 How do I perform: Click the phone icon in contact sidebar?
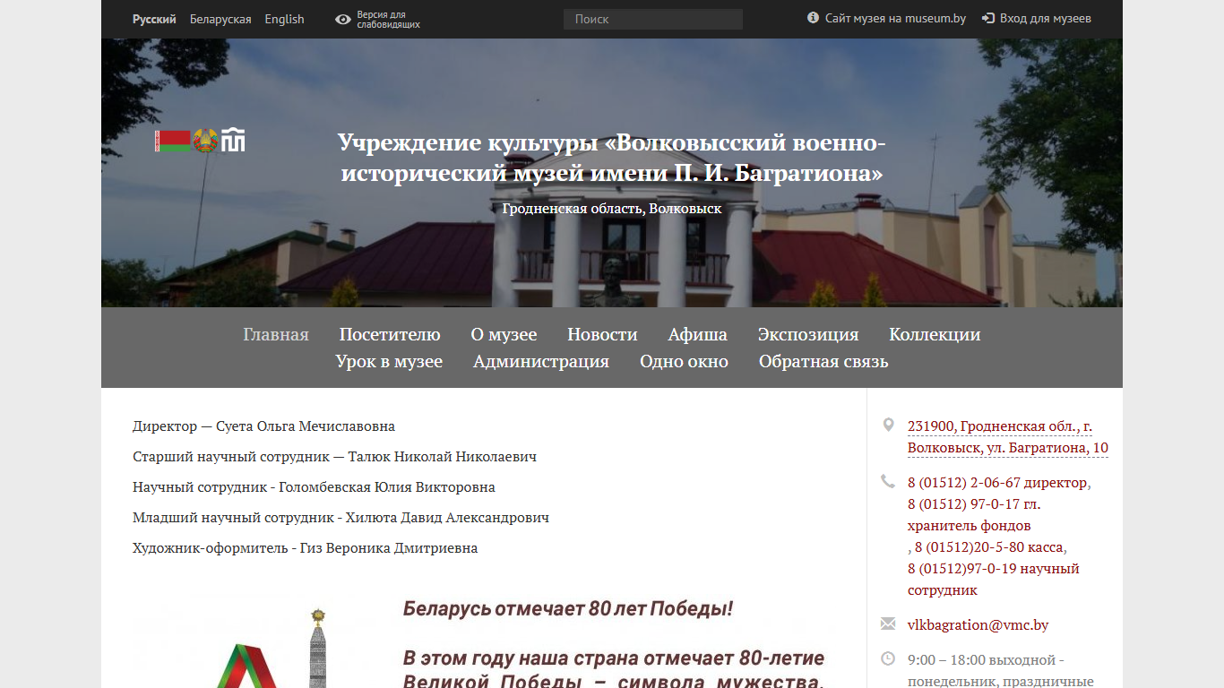[x=888, y=482]
